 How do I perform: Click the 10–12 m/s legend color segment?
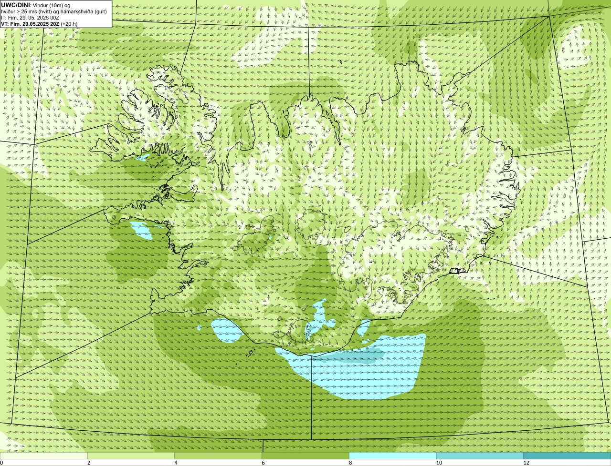pyautogui.click(x=480, y=456)
